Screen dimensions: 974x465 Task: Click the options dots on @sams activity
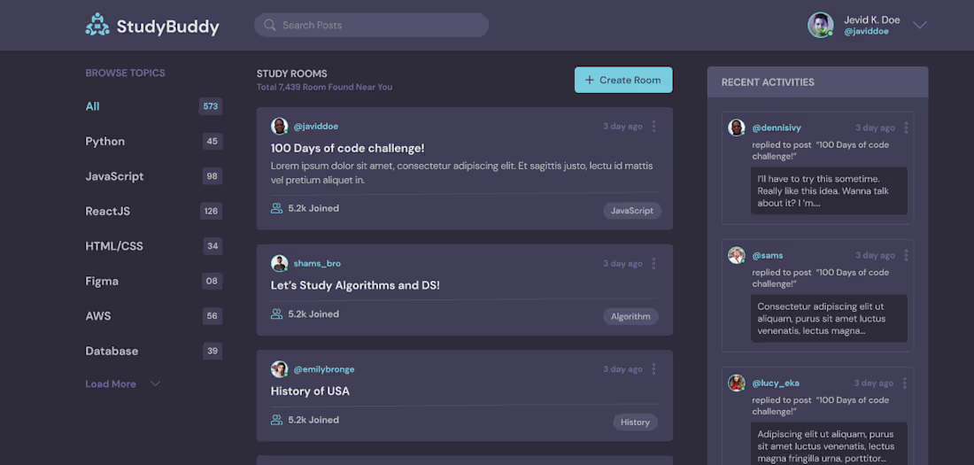[905, 256]
